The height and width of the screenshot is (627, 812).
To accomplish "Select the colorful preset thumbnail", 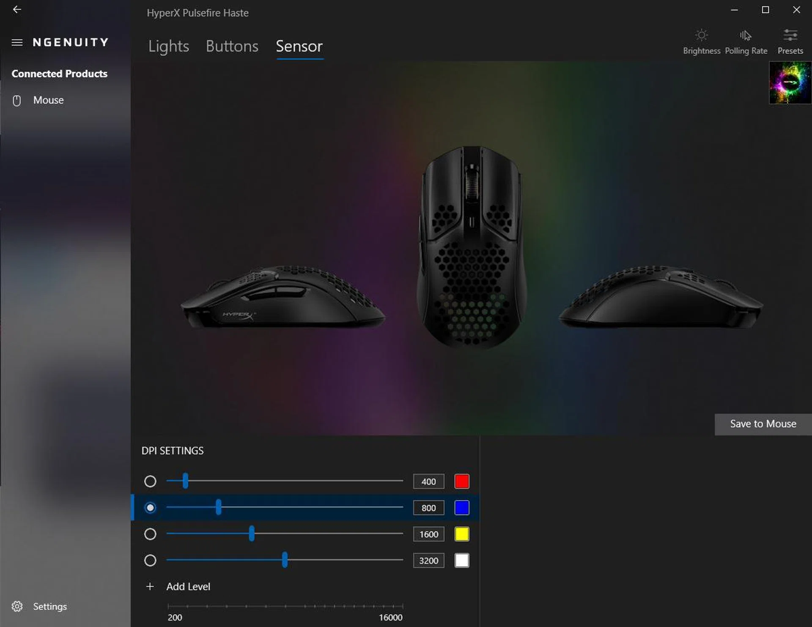I will [x=790, y=83].
